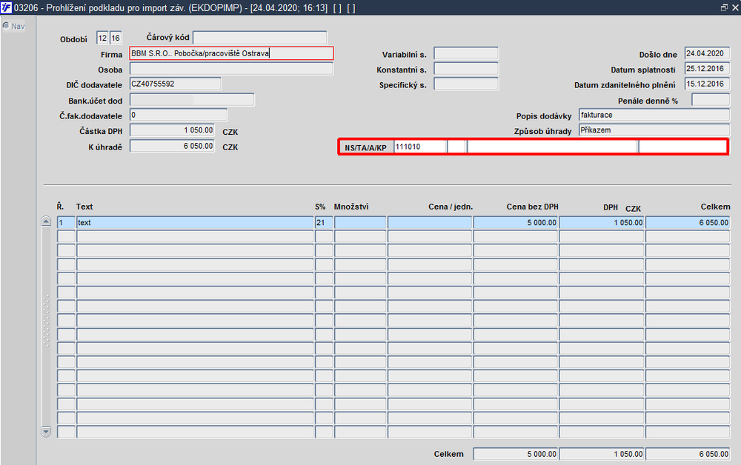Select the first row's text cell
741x465 pixels.
tap(195, 223)
